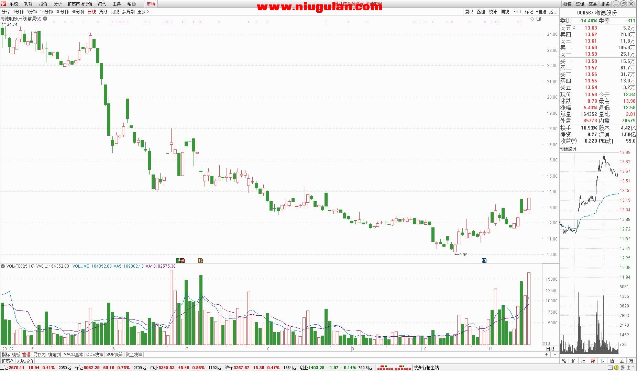The image size is (637, 371).
Task: Click the 跌涨 marker icon on chart
Action: (180, 261)
